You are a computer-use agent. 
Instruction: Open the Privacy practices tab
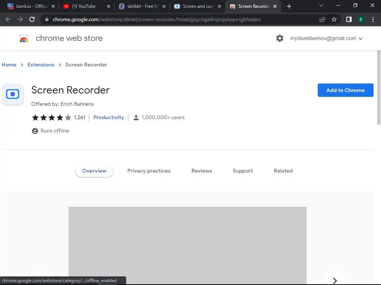pyautogui.click(x=149, y=171)
